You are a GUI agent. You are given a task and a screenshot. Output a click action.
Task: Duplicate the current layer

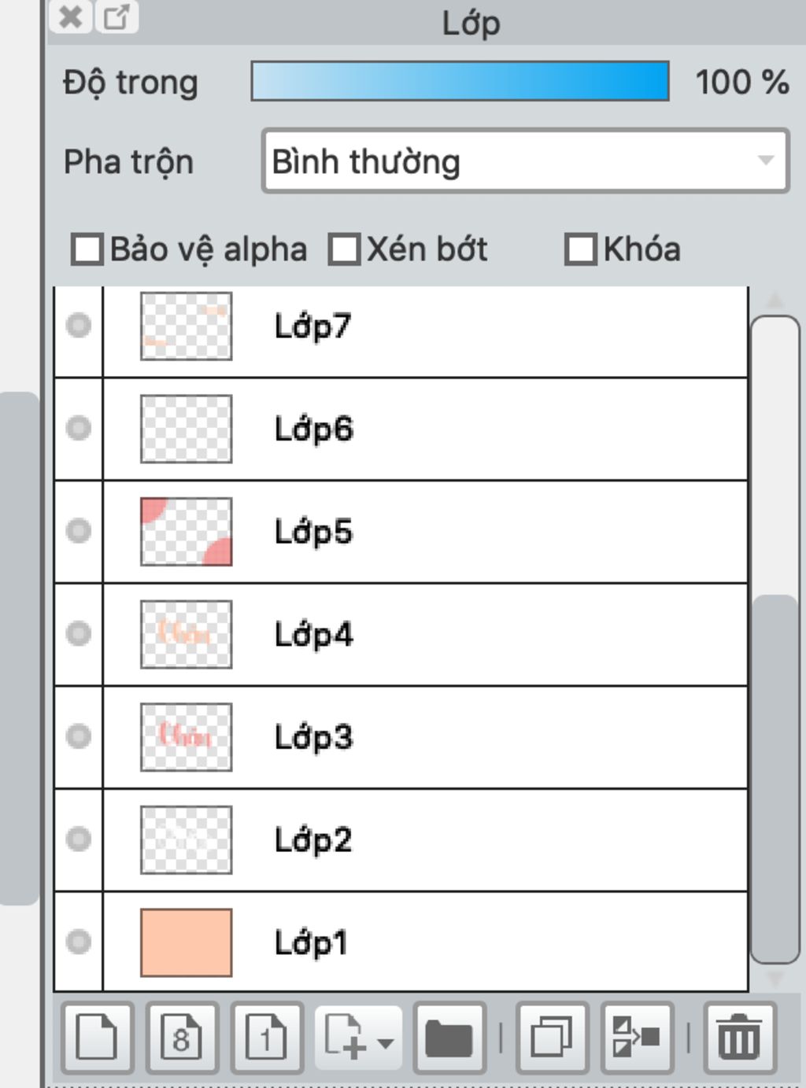pyautogui.click(x=551, y=1038)
